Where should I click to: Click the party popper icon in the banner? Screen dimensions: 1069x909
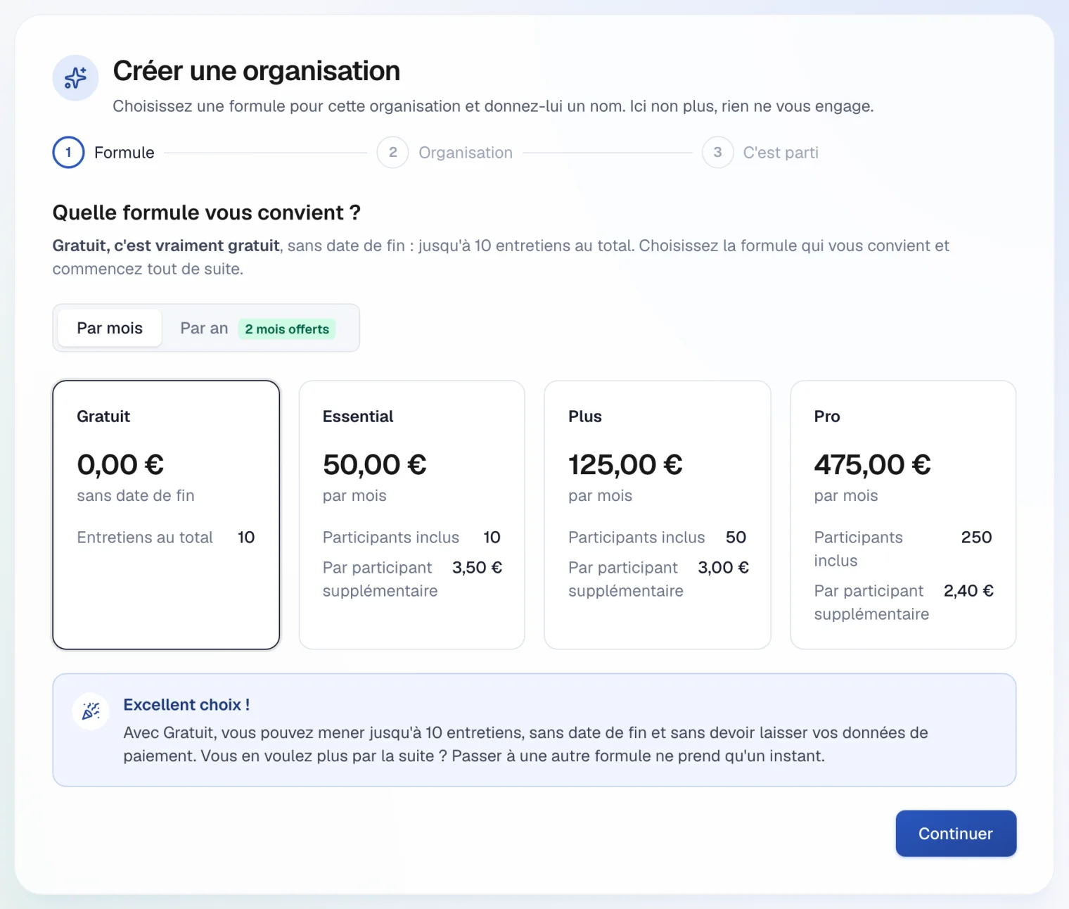91,711
